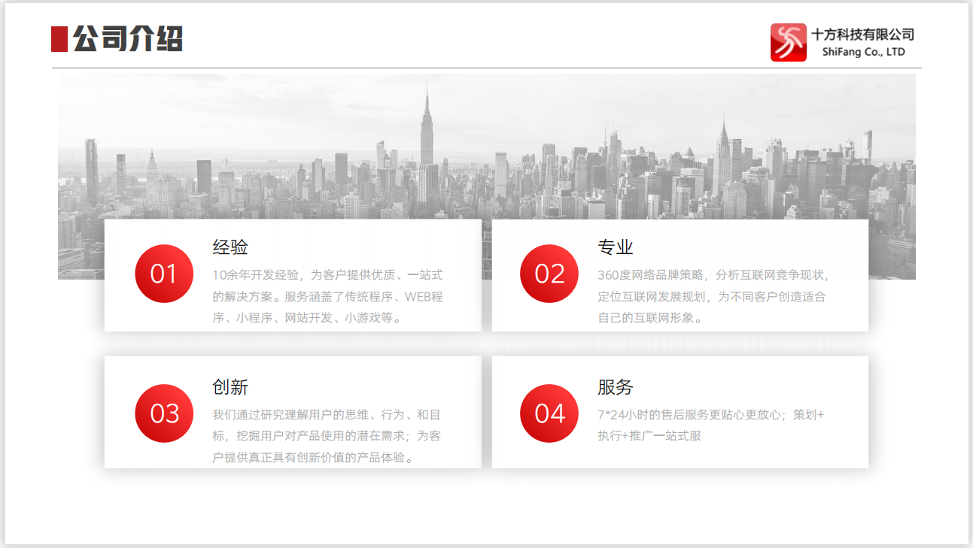Select the paragraph starting with 10余年开发经验
Image resolution: width=973 pixels, height=548 pixels.
[x=328, y=296]
